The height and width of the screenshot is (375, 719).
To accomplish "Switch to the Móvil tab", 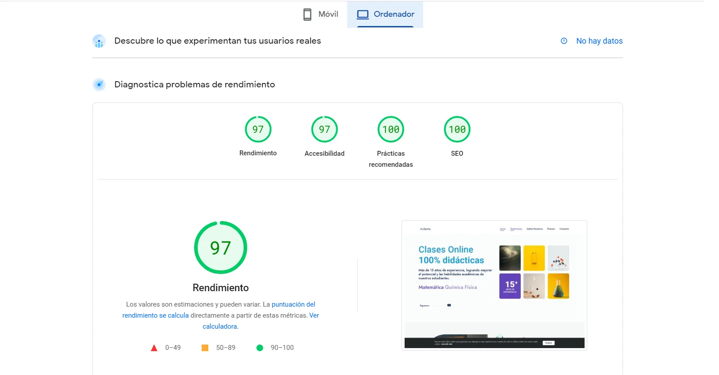I will (x=321, y=14).
